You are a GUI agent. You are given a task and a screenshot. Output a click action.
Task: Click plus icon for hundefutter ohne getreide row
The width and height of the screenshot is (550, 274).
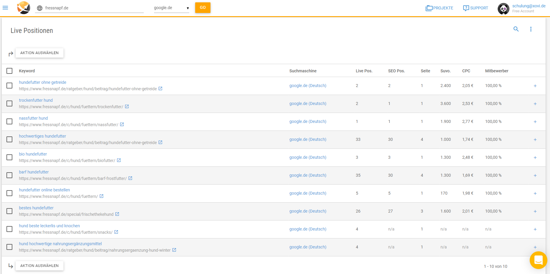(535, 86)
